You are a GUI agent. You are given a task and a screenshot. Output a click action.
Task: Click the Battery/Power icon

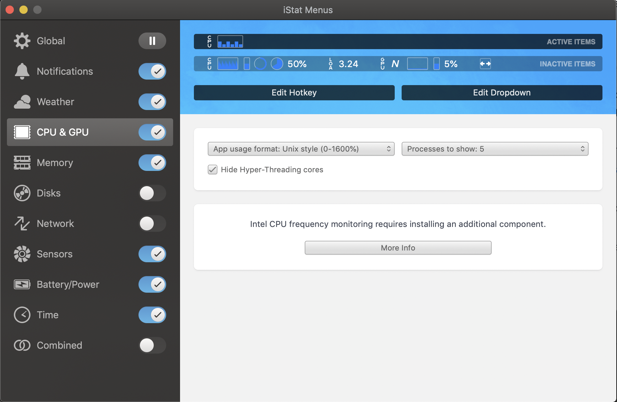click(22, 284)
